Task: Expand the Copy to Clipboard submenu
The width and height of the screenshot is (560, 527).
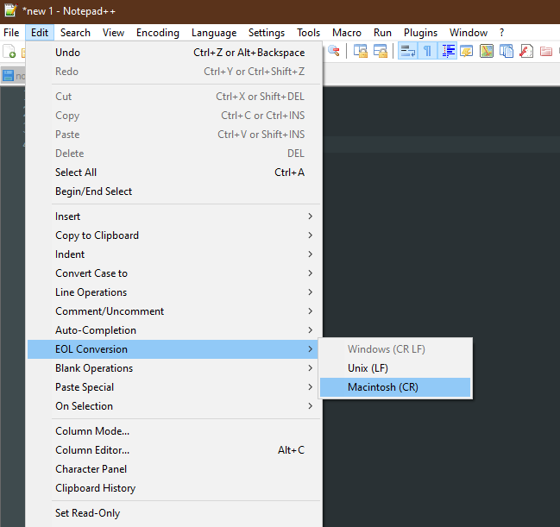Action: (174, 235)
